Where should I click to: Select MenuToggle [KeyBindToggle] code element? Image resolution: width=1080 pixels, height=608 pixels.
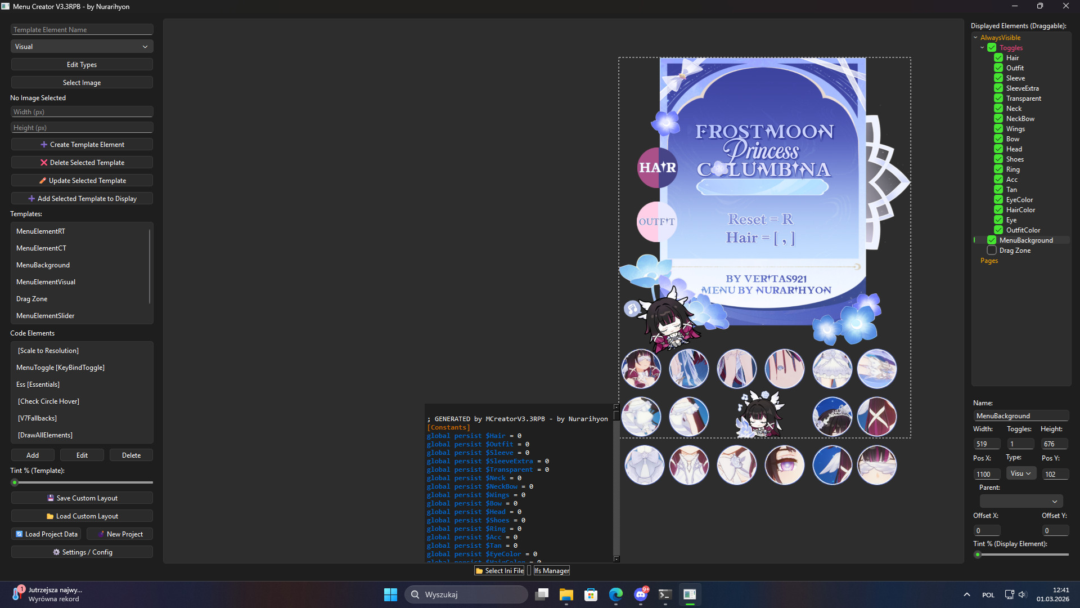(82, 368)
